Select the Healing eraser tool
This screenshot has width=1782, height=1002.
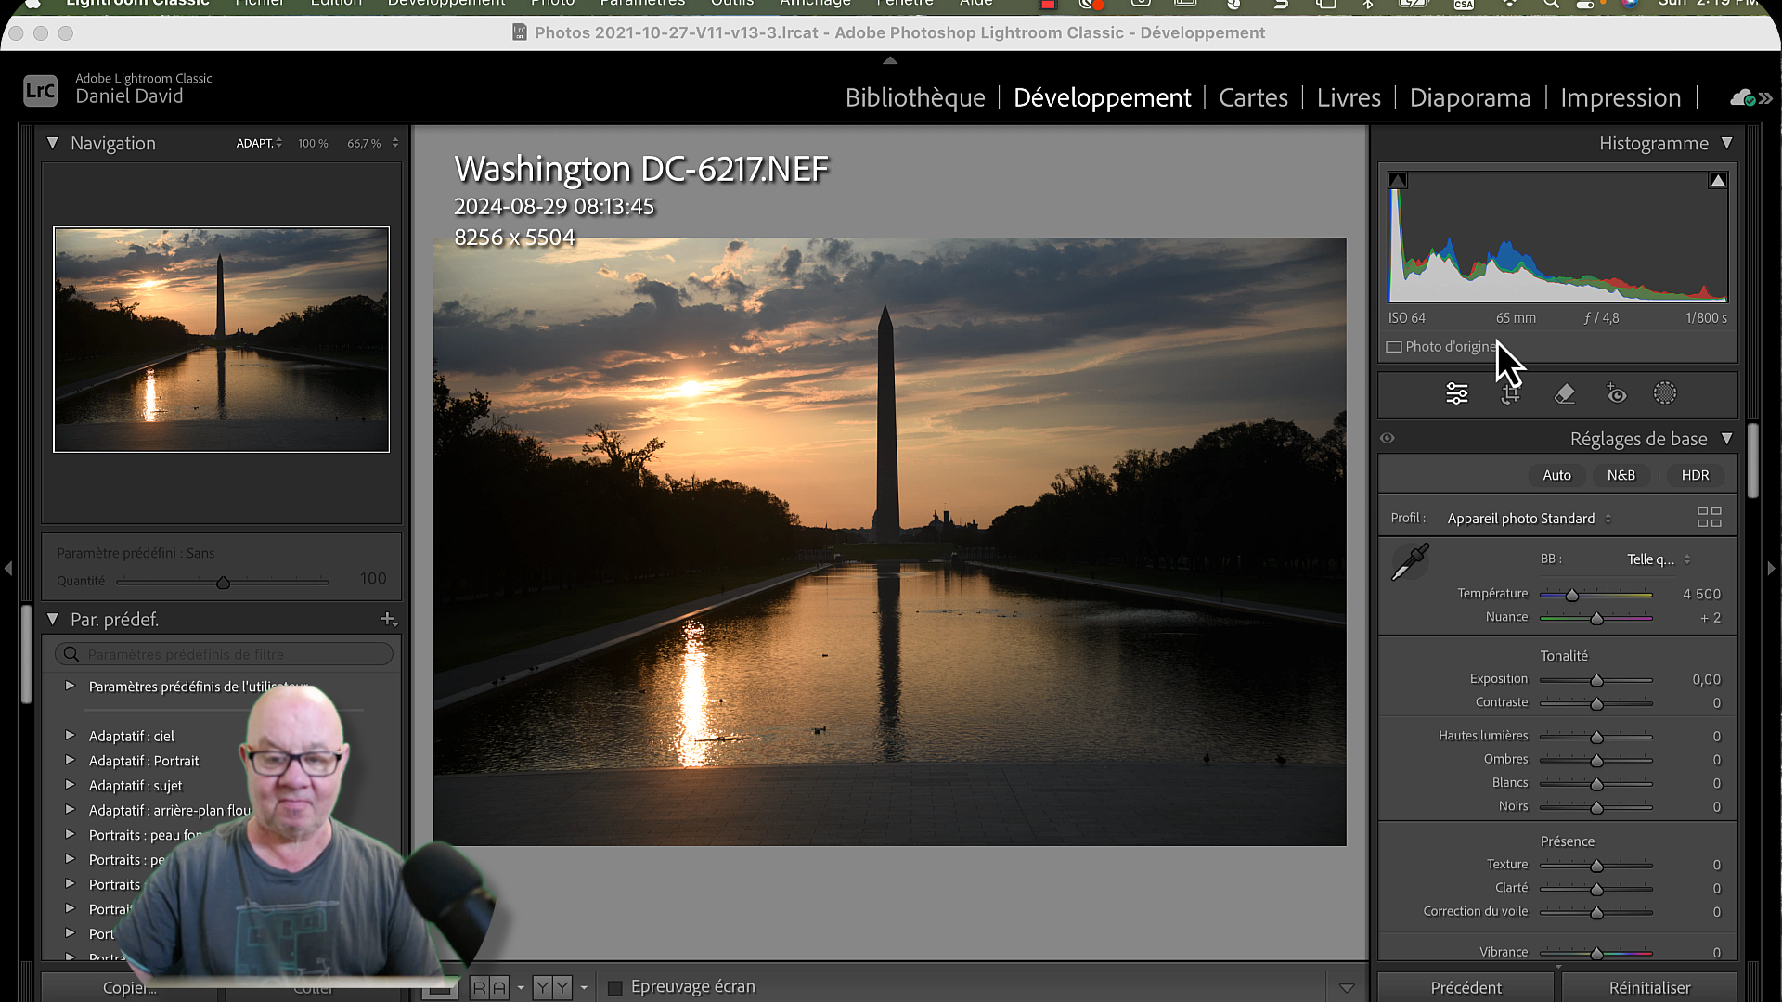tap(1565, 394)
